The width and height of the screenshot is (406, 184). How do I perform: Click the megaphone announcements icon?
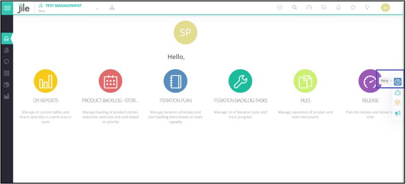(398, 113)
